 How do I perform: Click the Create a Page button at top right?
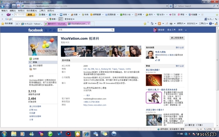tap(177, 38)
